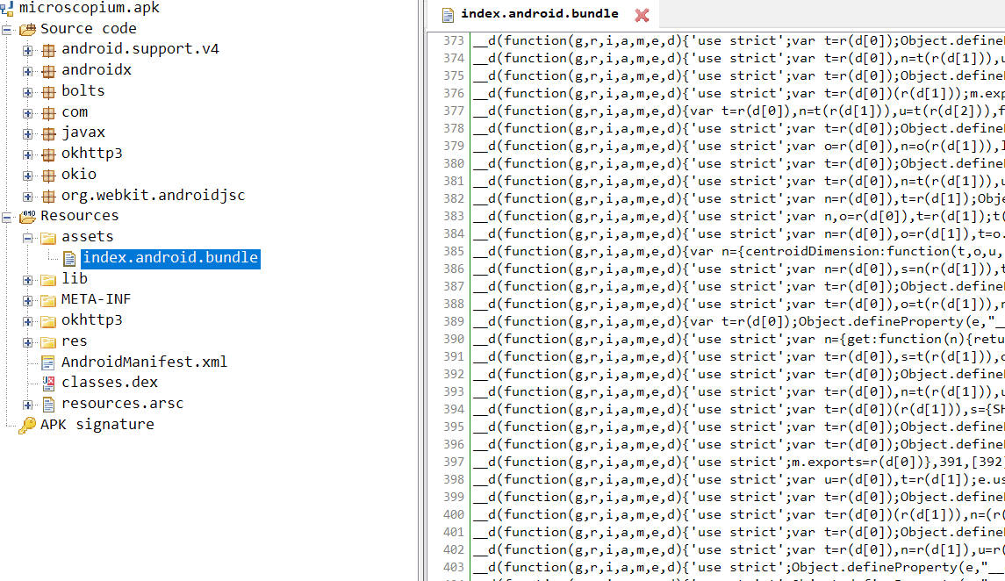Click the okio package icon

(48, 175)
